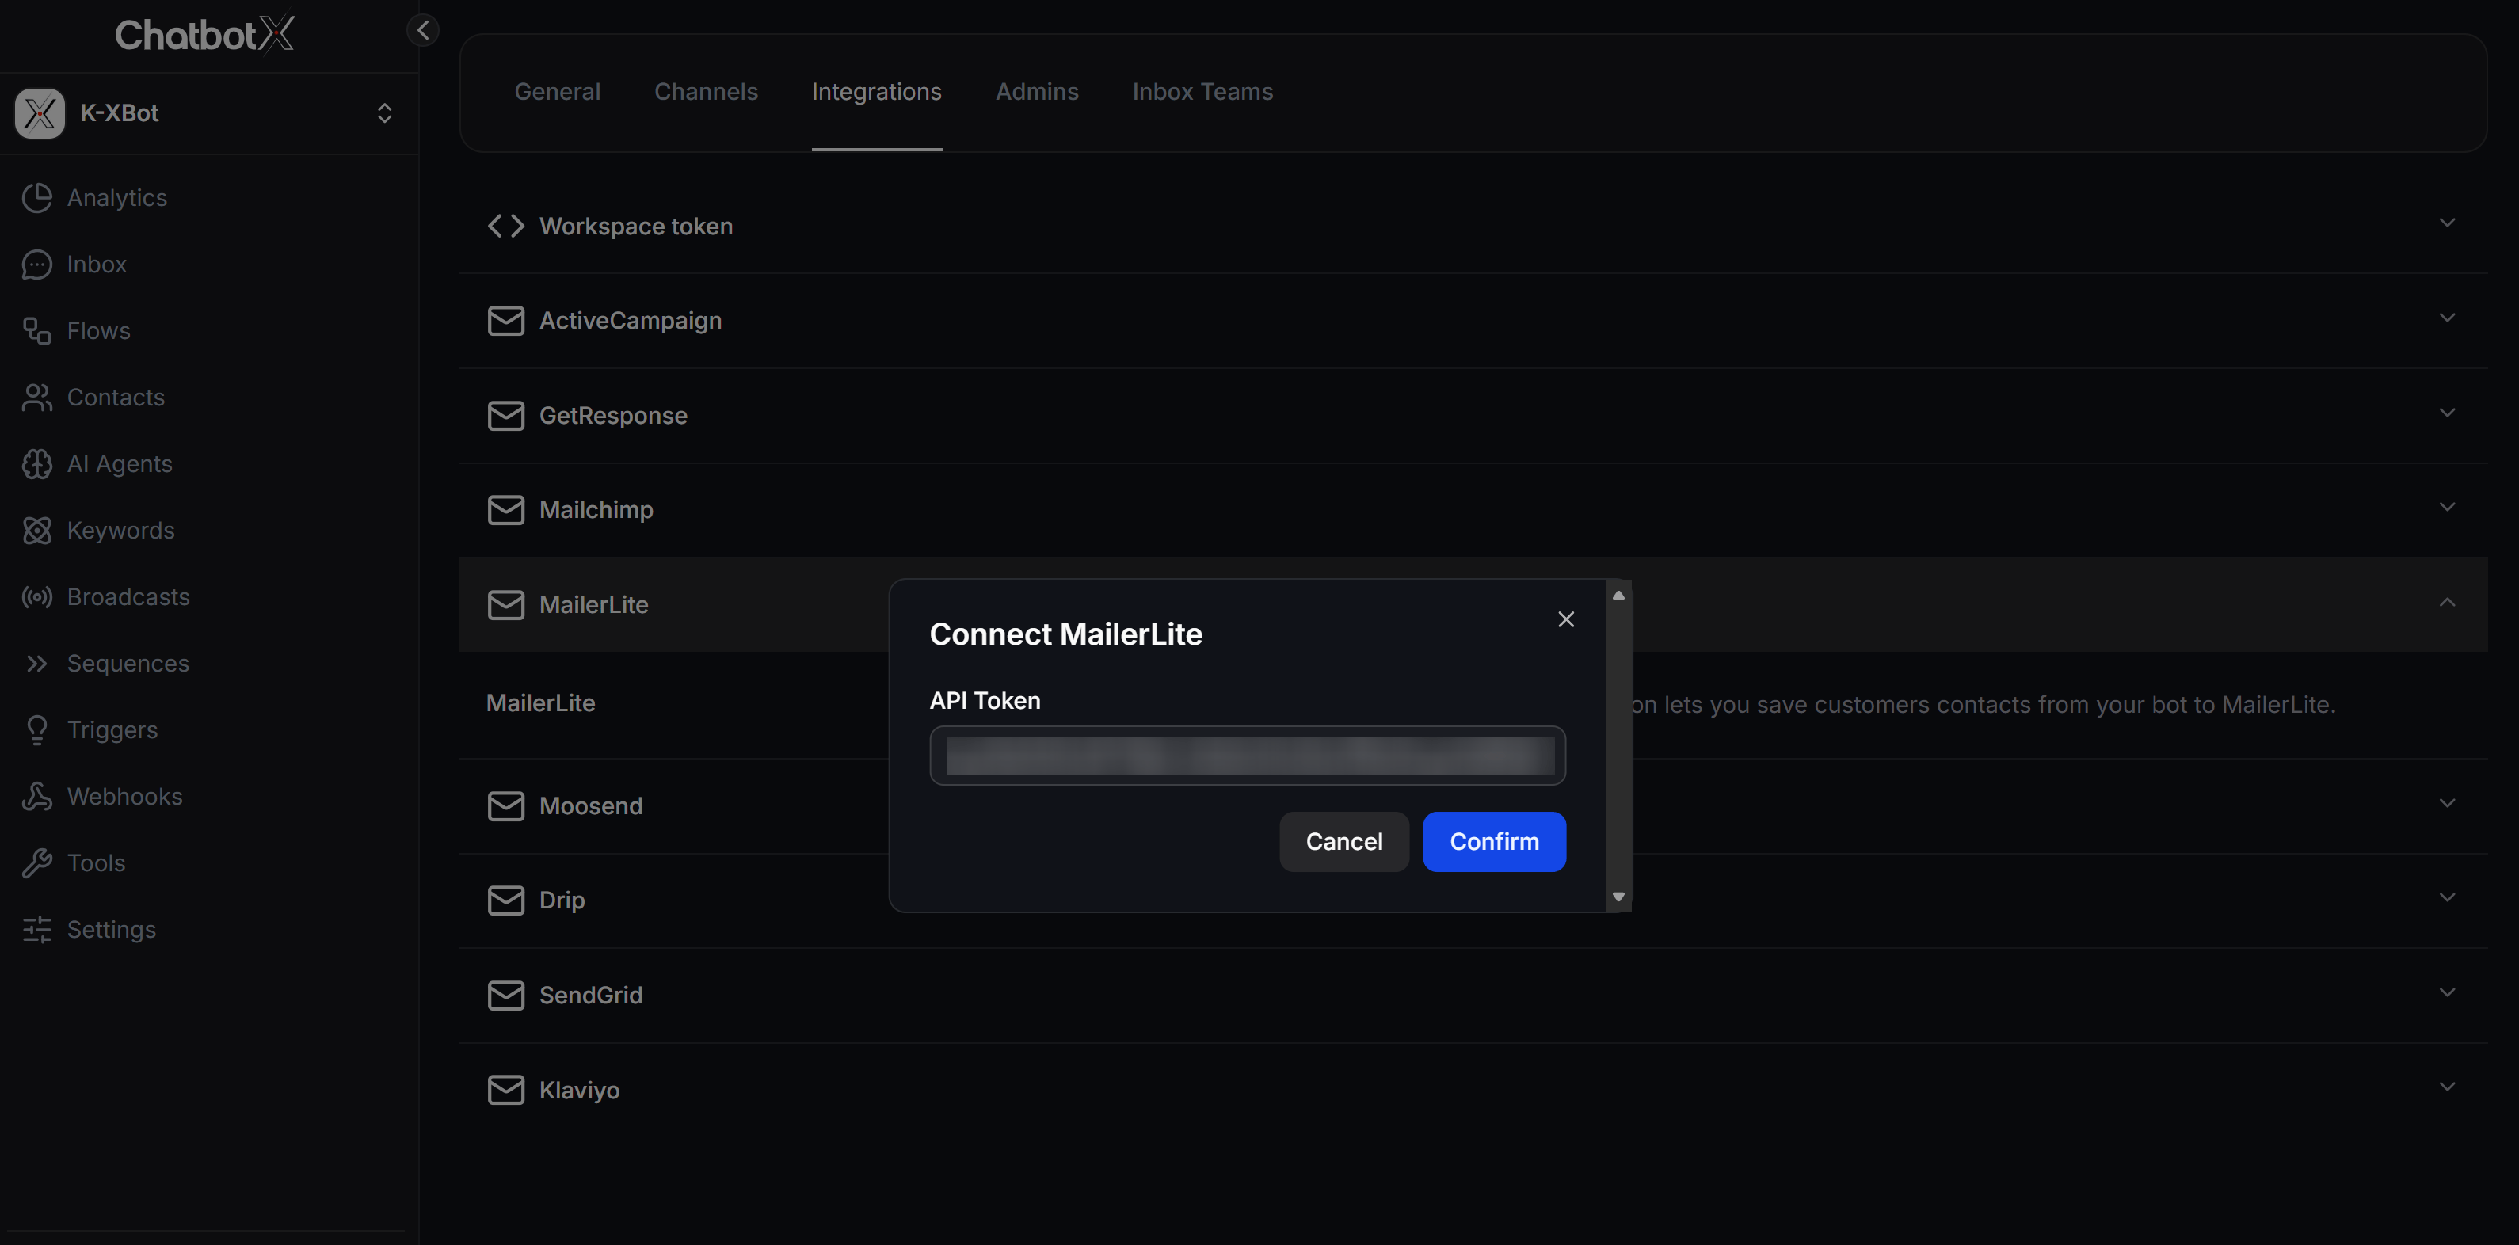This screenshot has width=2519, height=1245.
Task: Open Inbox chat bubble icon
Action: click(37, 264)
